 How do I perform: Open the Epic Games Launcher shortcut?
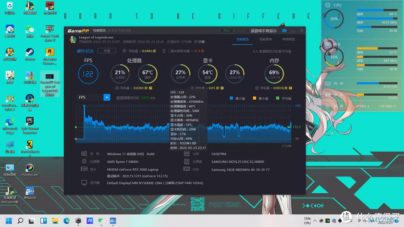[x=30, y=126]
